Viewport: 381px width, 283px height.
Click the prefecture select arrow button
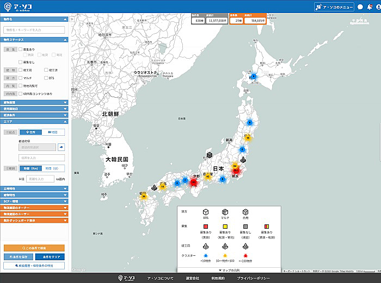[62, 147]
